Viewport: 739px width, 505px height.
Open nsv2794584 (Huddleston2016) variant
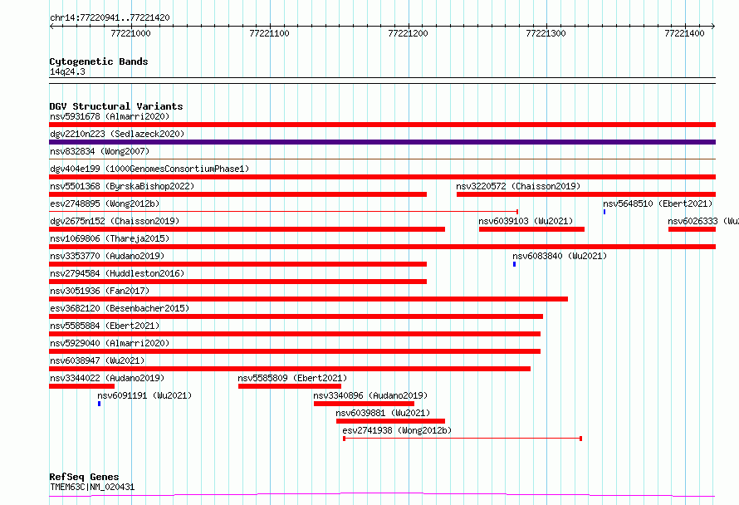[117, 273]
